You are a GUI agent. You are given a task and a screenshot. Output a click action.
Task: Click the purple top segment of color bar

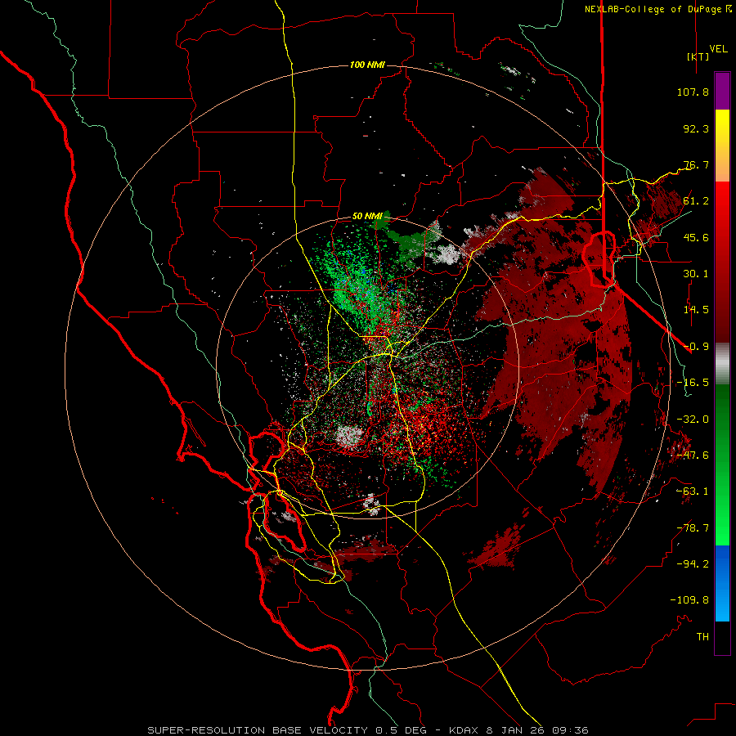pyautogui.click(x=722, y=91)
